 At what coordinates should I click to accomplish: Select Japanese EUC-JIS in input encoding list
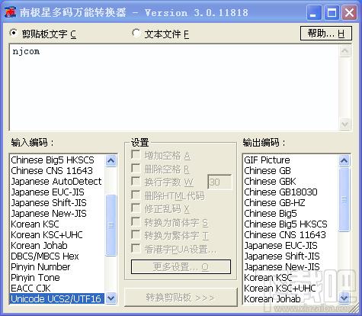[x=57, y=192]
